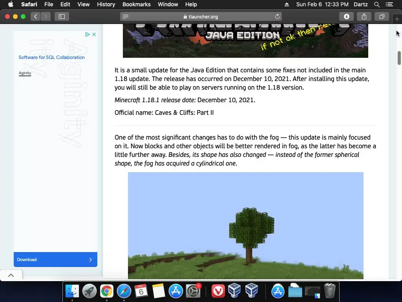The image size is (402, 302).
Task: Click the clock Sun Feb 6 12:33 PM
Action: pos(322,4)
